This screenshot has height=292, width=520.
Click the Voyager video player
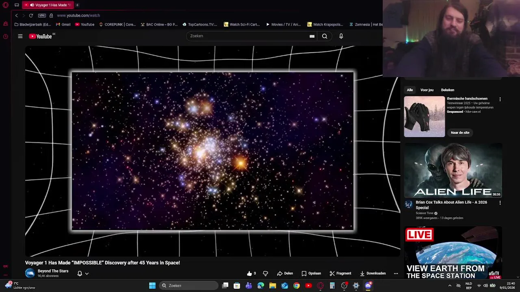[x=212, y=151]
